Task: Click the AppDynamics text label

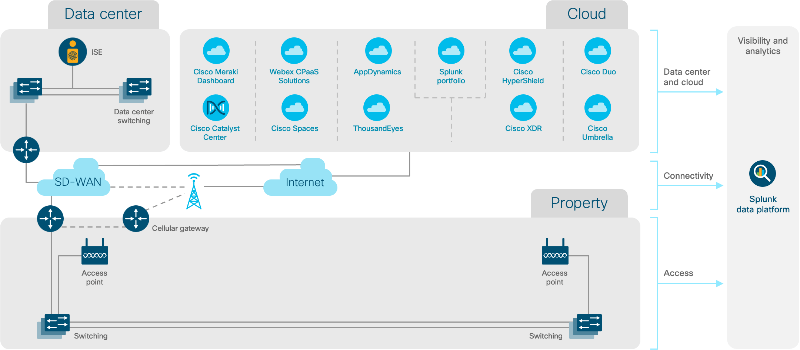Action: 377,72
